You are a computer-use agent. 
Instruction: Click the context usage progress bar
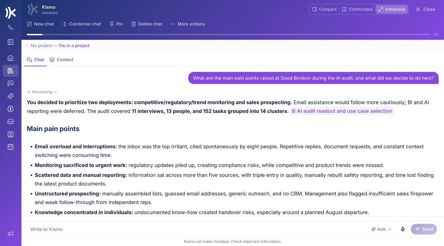(x=228, y=35)
